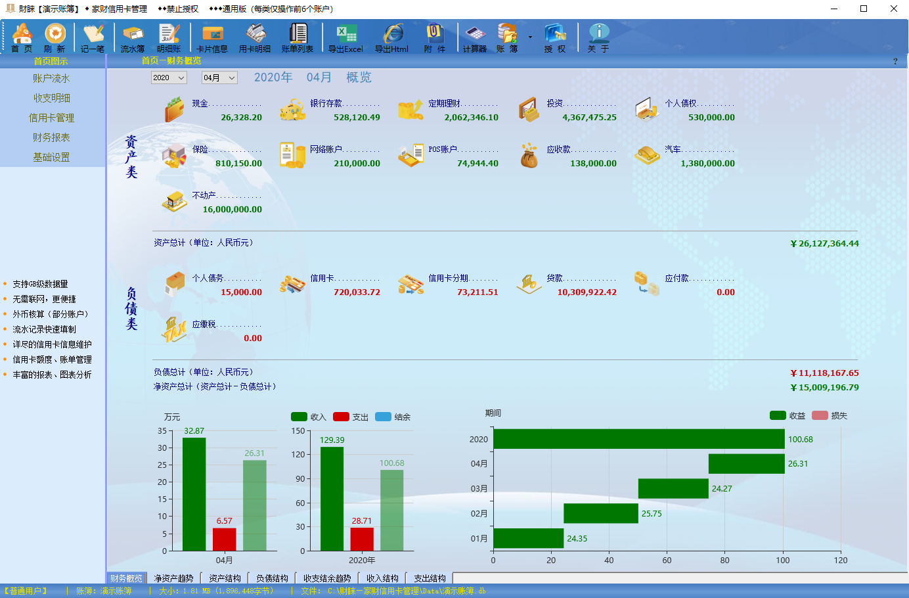Click total assets value ¥26,127,364.44
The image size is (909, 598).
coord(824,244)
